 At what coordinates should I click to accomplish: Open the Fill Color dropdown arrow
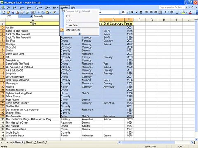[x=186, y=12]
